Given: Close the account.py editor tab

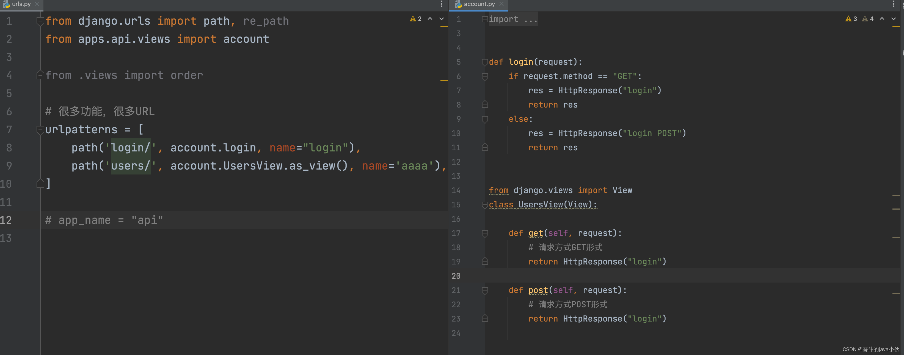Looking at the screenshot, I should click(501, 4).
